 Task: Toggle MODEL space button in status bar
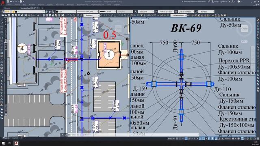171,139
